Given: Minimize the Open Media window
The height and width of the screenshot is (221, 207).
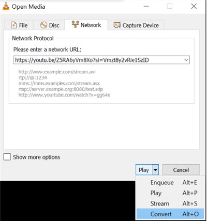Looking at the screenshot, I should click(146, 6).
